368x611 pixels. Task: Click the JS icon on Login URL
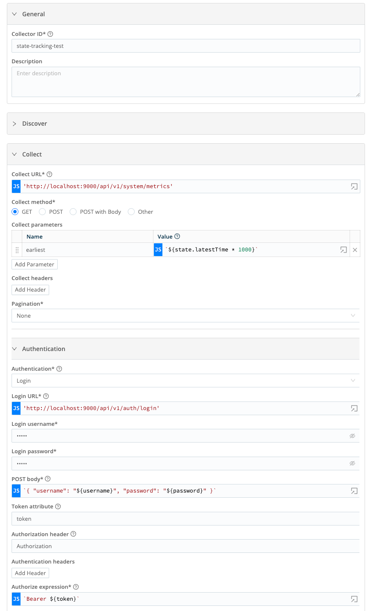16,408
